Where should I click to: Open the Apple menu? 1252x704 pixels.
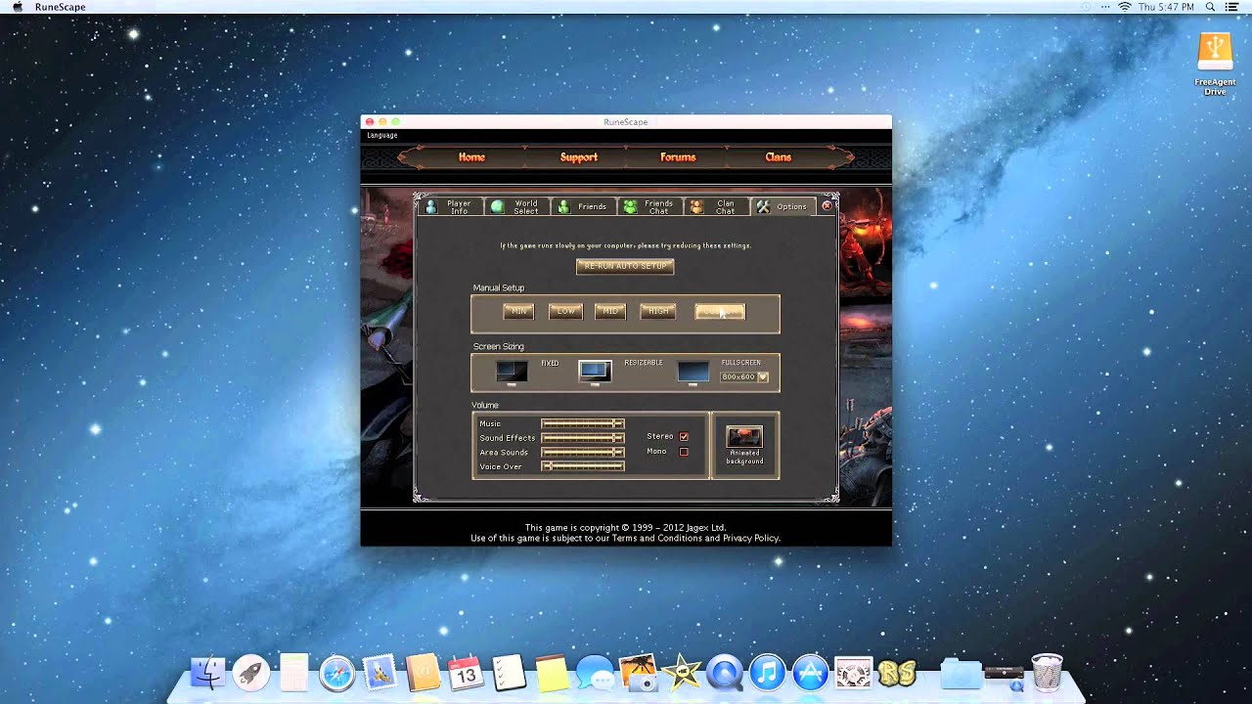pyautogui.click(x=18, y=7)
